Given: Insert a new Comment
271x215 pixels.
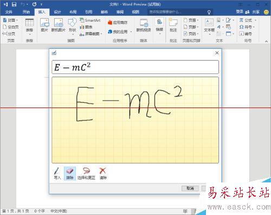Looking at the screenshot, I should 173,26.
